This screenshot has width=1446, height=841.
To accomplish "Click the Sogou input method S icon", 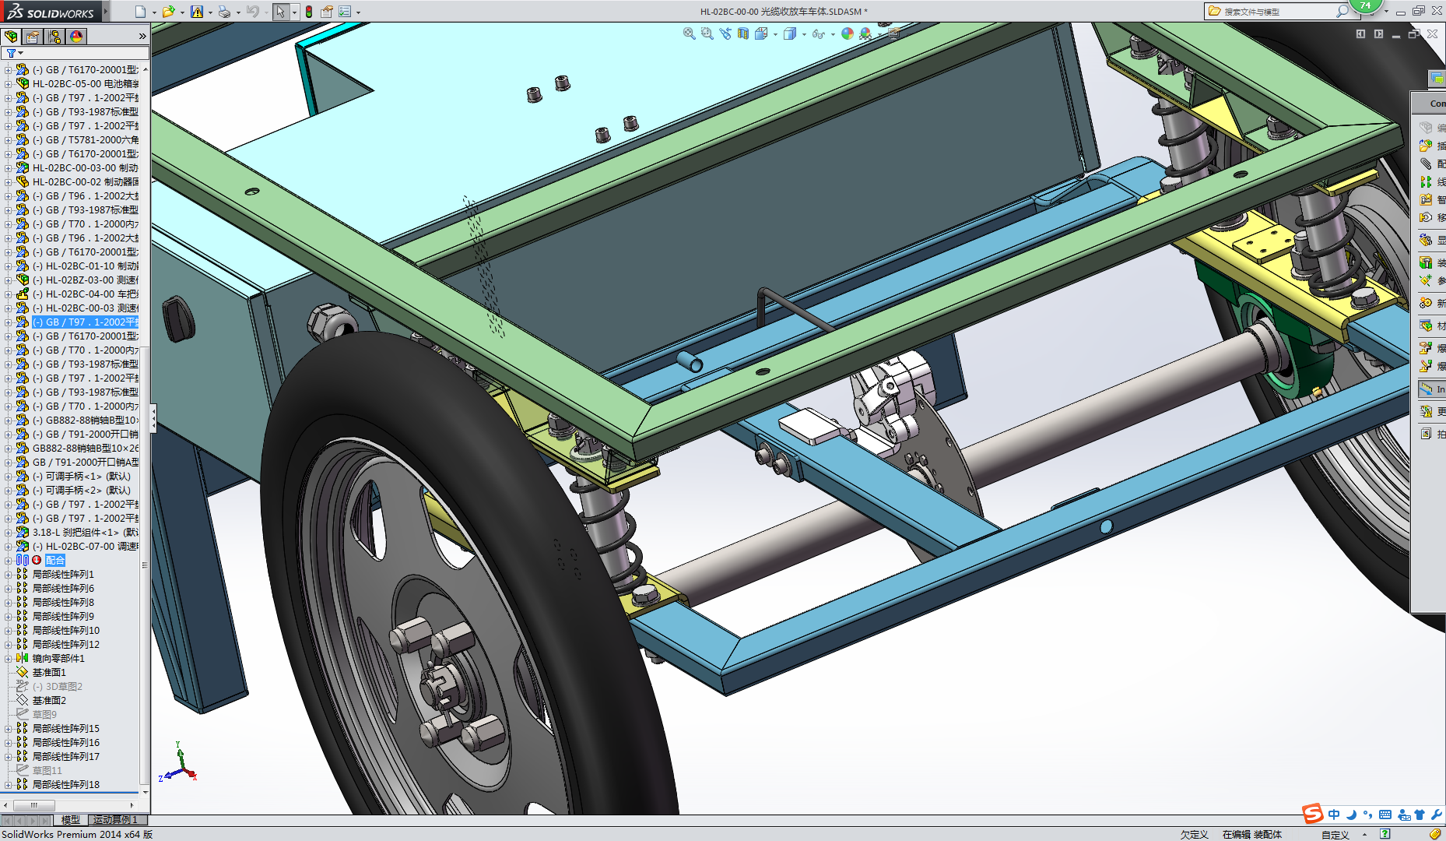I will tap(1314, 815).
